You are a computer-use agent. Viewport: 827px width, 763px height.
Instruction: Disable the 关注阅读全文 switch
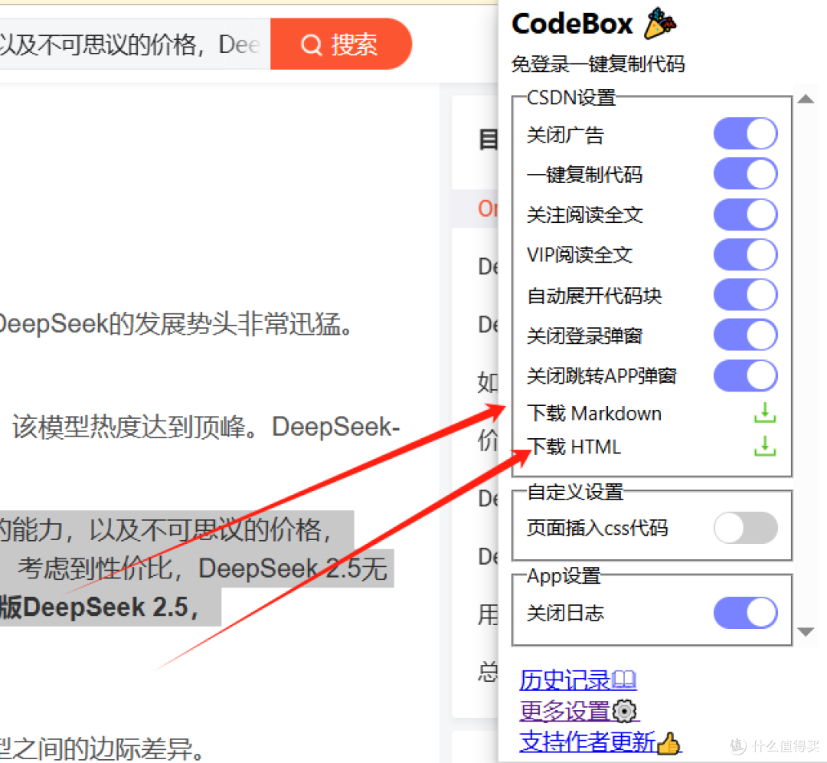coord(745,214)
